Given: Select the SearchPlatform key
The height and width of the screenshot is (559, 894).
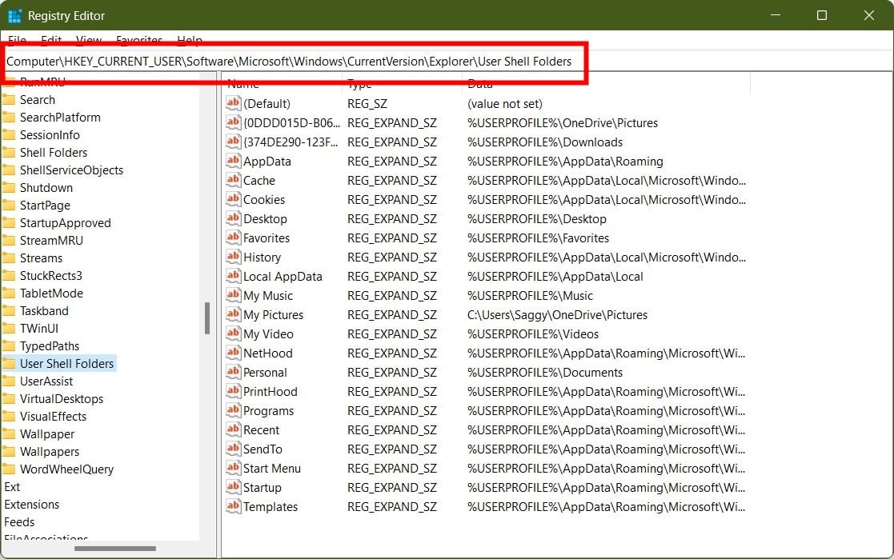Looking at the screenshot, I should 60,118.
